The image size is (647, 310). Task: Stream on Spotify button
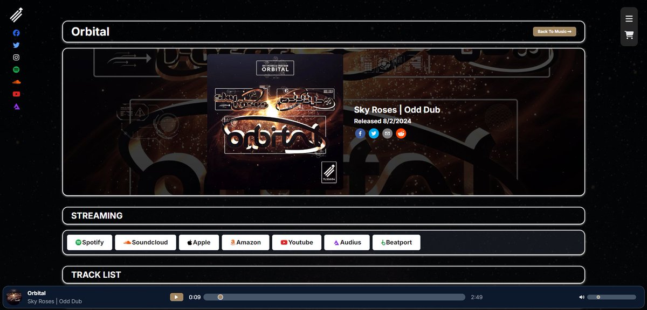(90, 243)
